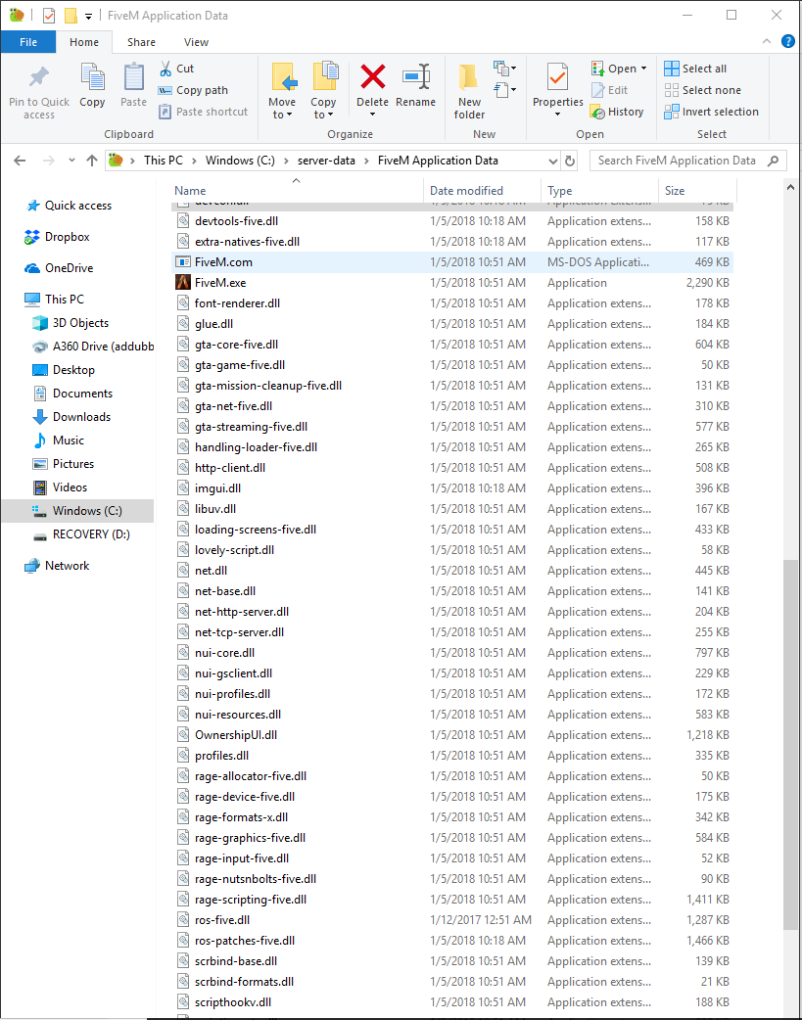Viewport: 802px width, 1020px height.
Task: Open the Easy access dropdown icon
Action: (x=504, y=89)
